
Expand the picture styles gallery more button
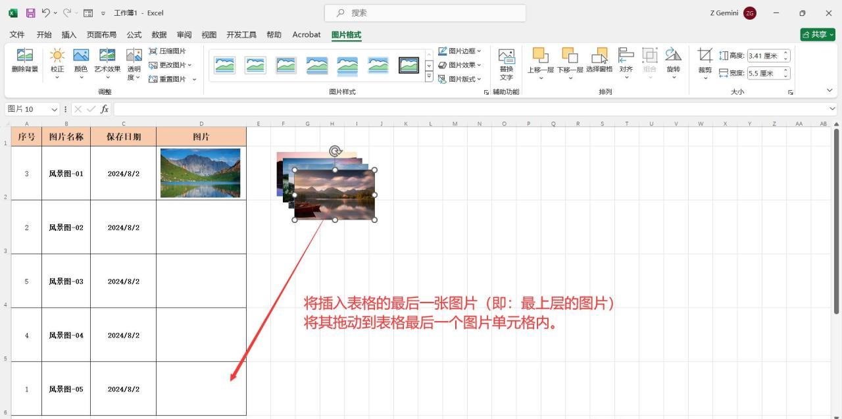tap(429, 77)
